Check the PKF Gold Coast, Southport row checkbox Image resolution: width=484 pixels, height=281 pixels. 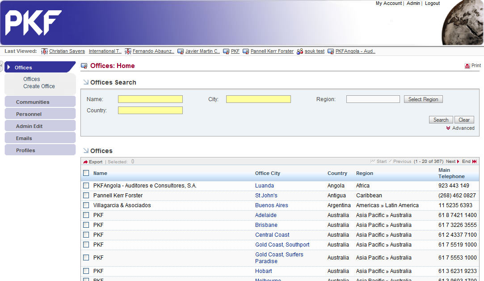tap(86, 245)
